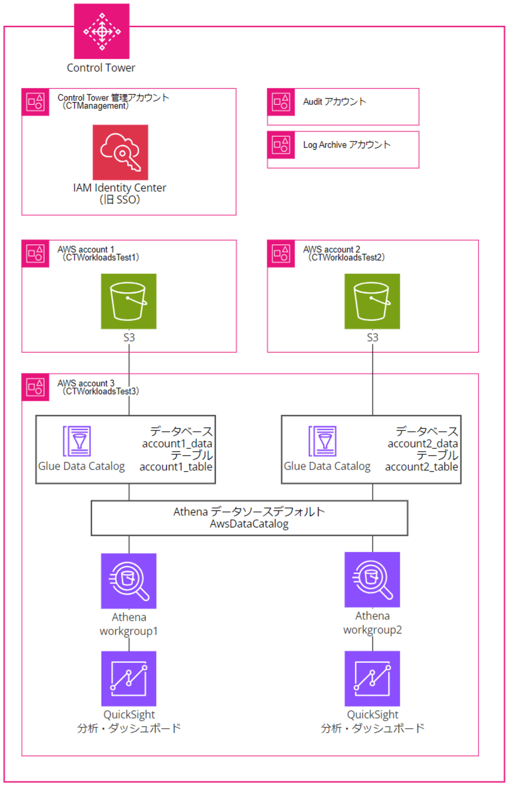
Task: Click the account icon of Log Archive アカウント
Action: (x=281, y=145)
